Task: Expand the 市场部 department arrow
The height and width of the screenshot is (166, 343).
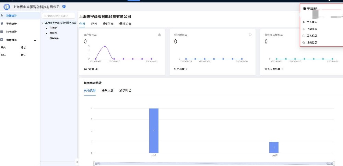Action: tap(47, 28)
